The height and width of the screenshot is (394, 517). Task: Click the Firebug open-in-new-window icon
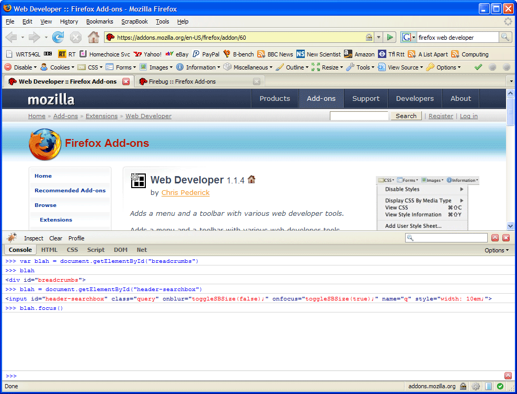(x=495, y=238)
